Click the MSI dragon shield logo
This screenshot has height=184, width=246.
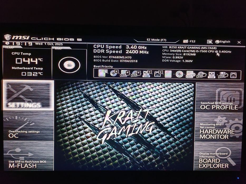(x=7, y=37)
